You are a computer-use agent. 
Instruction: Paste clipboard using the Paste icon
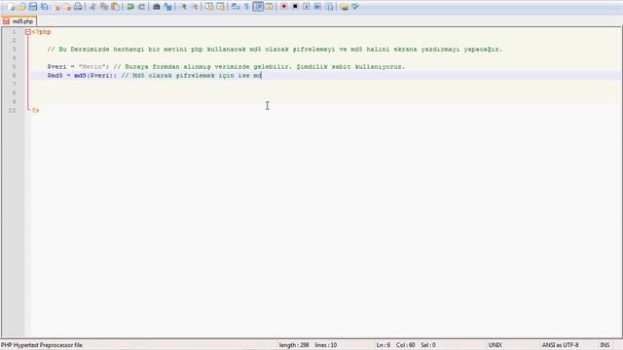(115, 7)
